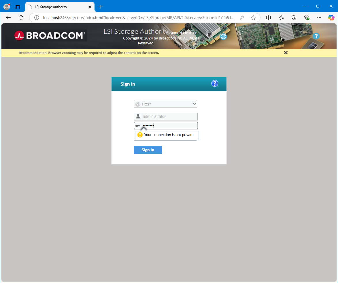338x283 pixels.
Task: Close the LSI Storage Authority tab
Action: click(x=90, y=7)
